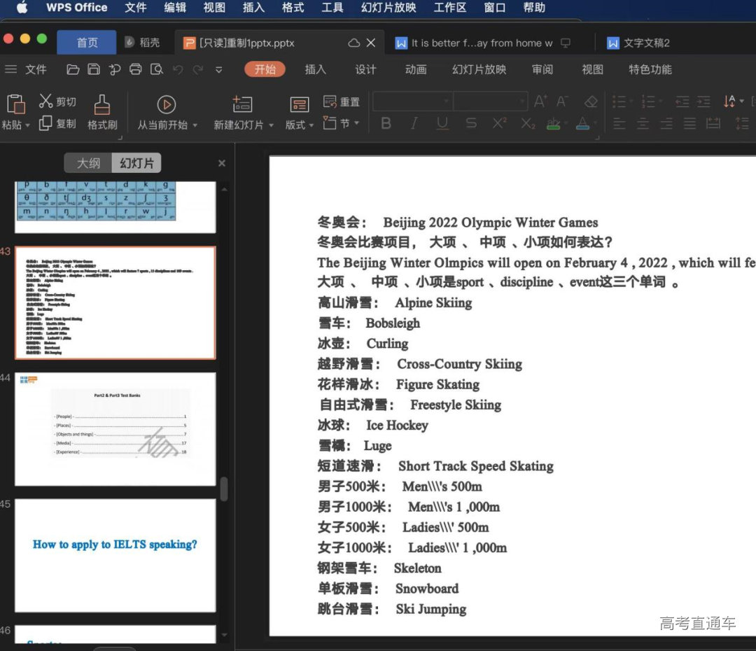Expand the New Slide (新建幻灯片) dropdown

pos(271,125)
